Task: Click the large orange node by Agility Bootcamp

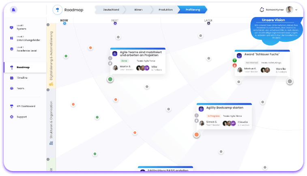Action: (x=196, y=134)
